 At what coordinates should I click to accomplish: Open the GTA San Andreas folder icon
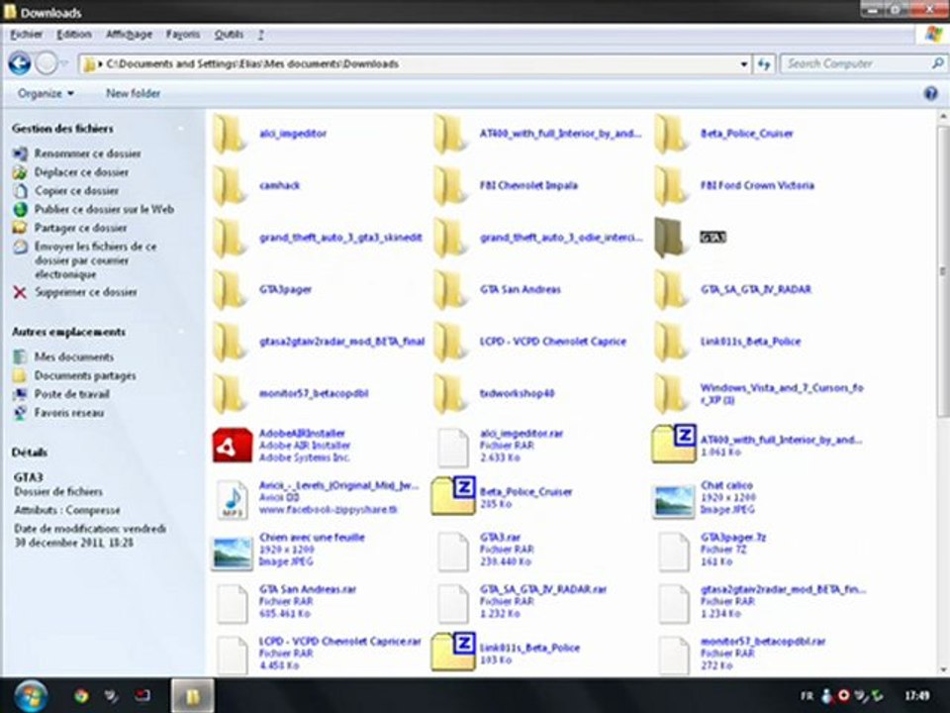(450, 290)
